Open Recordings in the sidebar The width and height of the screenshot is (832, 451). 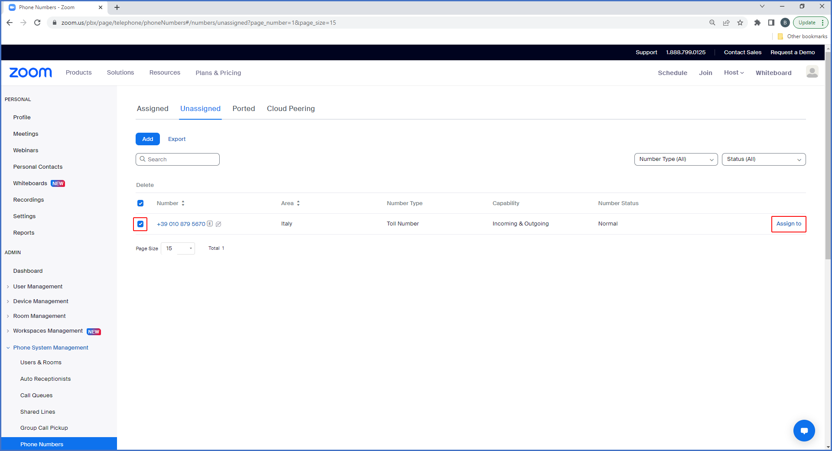[28, 200]
